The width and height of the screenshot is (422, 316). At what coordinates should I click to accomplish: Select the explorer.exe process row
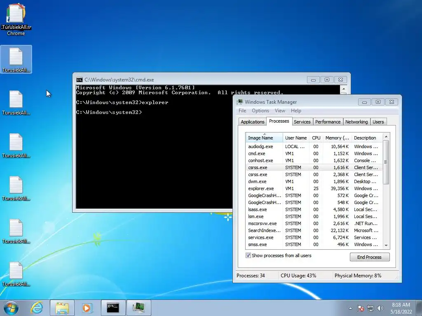pyautogui.click(x=314, y=188)
